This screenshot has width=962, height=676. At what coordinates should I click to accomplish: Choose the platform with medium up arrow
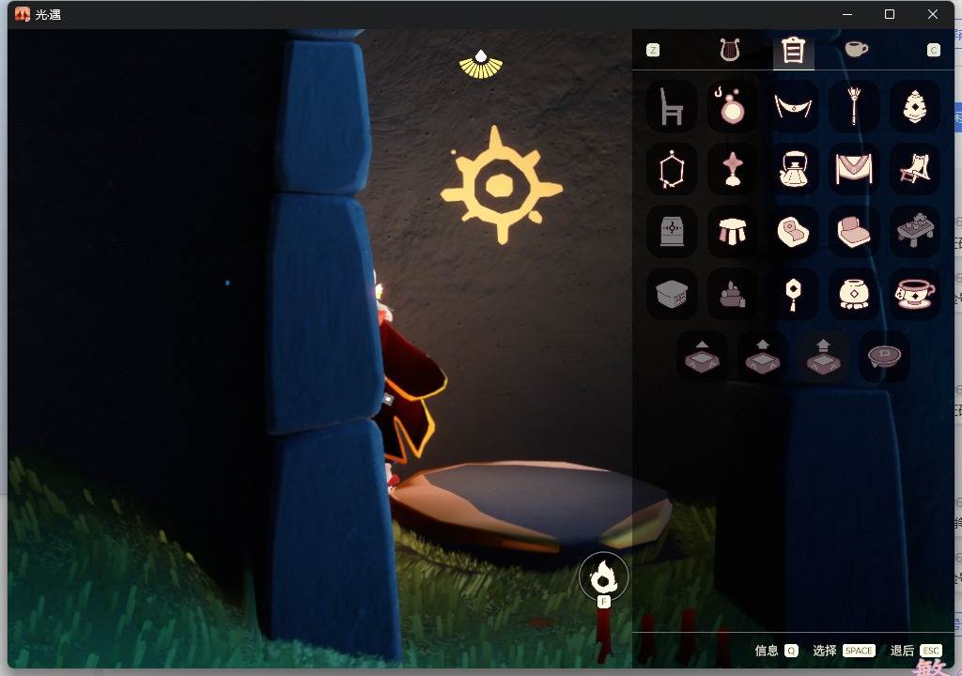pos(763,357)
